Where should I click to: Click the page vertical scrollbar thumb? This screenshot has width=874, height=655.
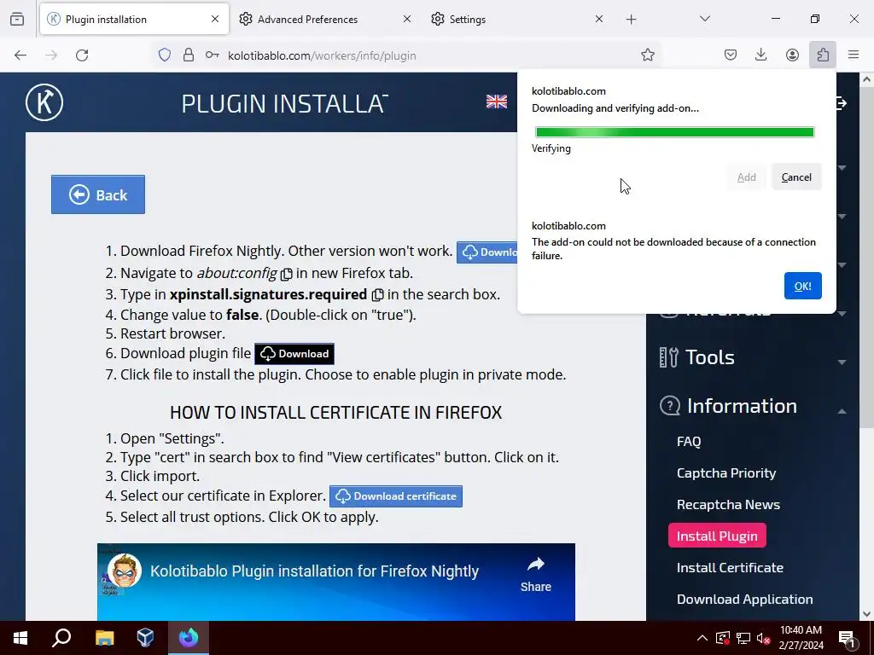[866, 256]
